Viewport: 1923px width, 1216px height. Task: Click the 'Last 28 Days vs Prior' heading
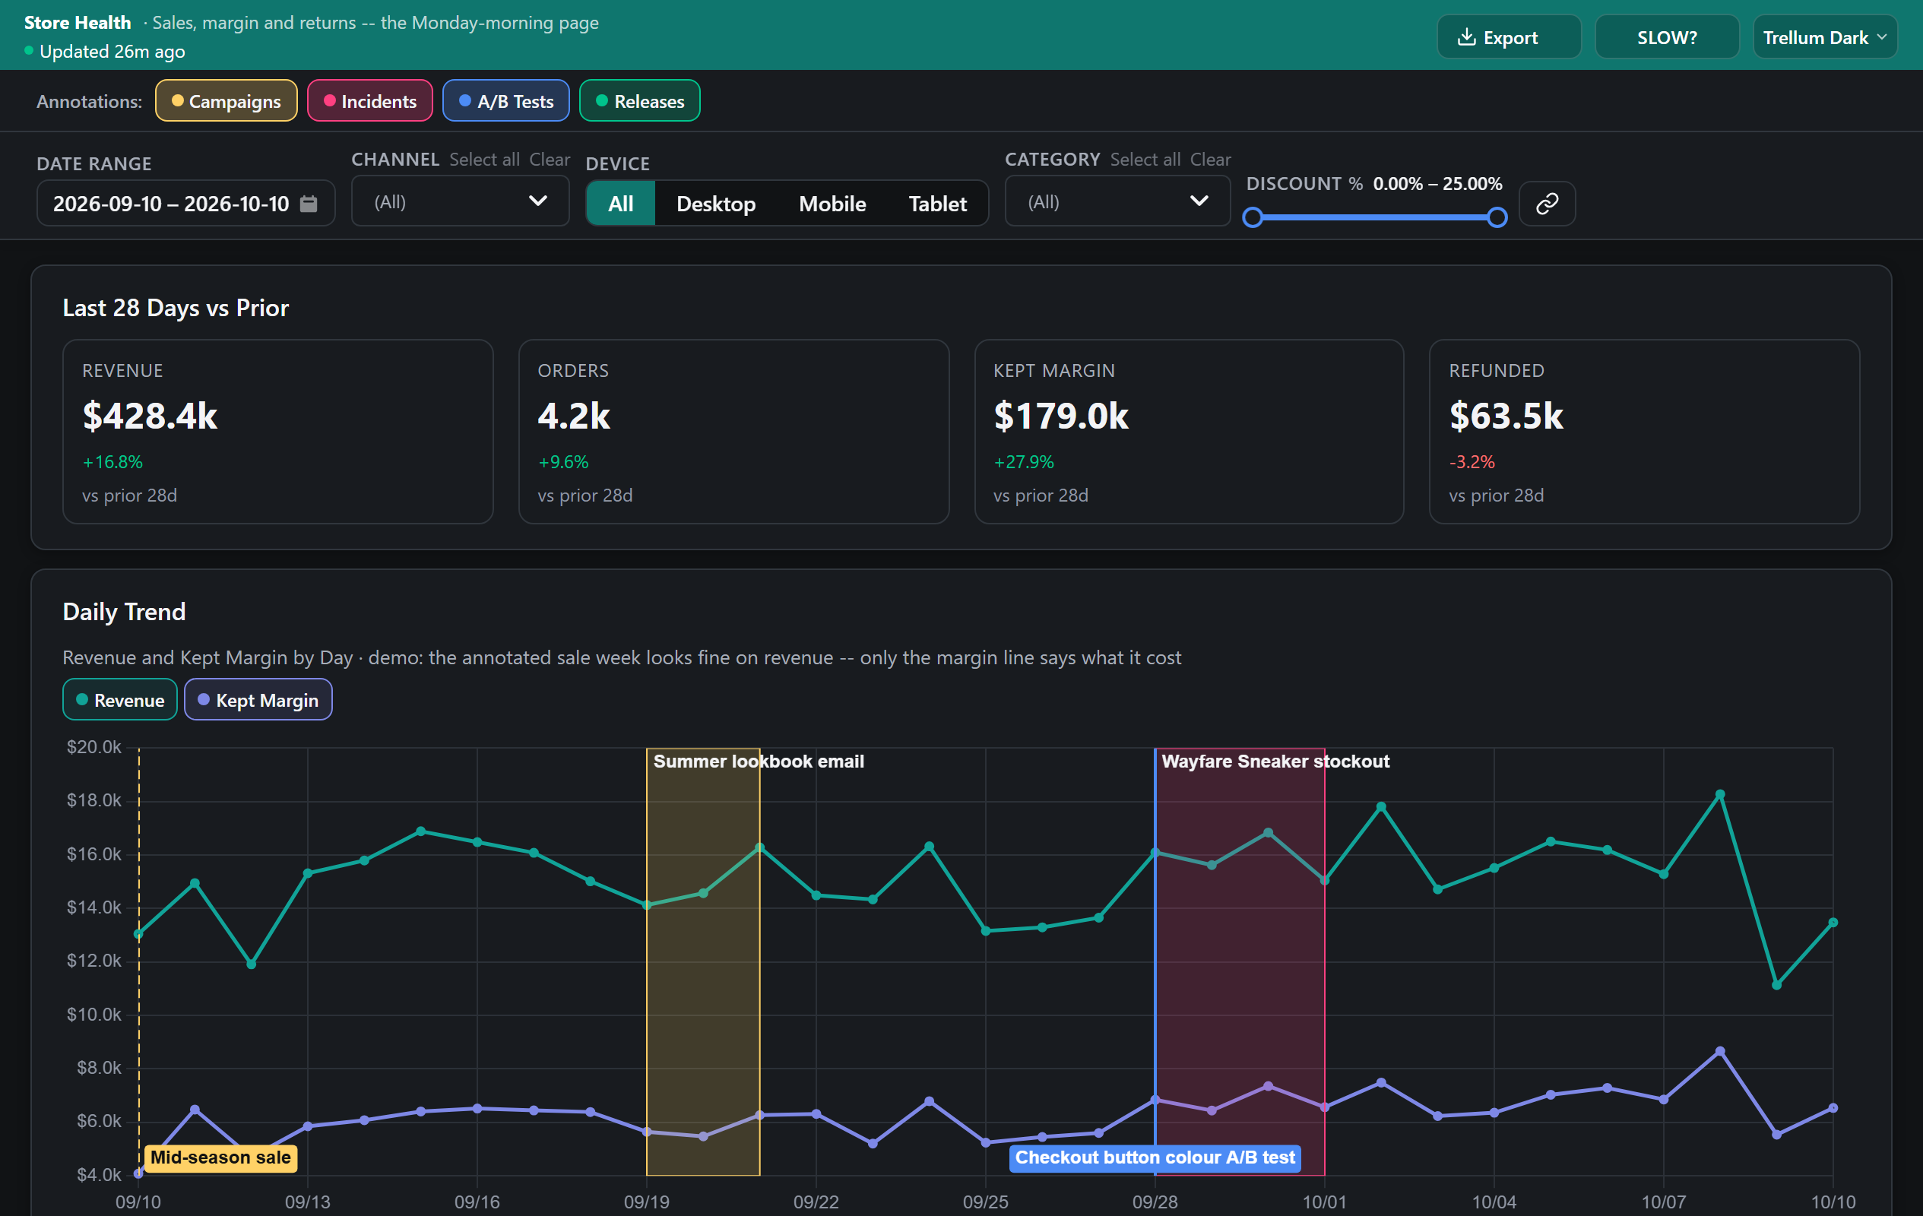(x=176, y=309)
